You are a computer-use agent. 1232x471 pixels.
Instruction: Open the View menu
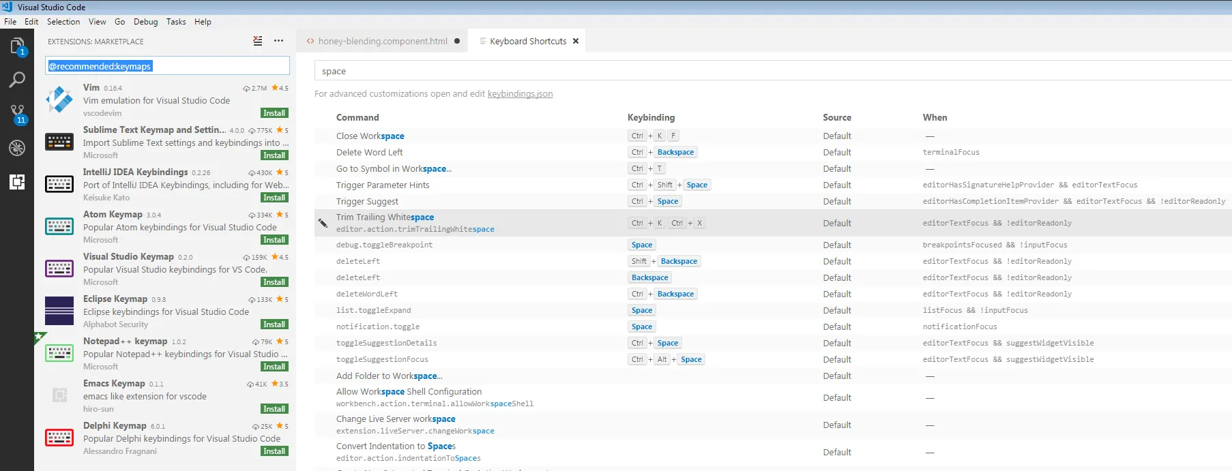coord(98,22)
